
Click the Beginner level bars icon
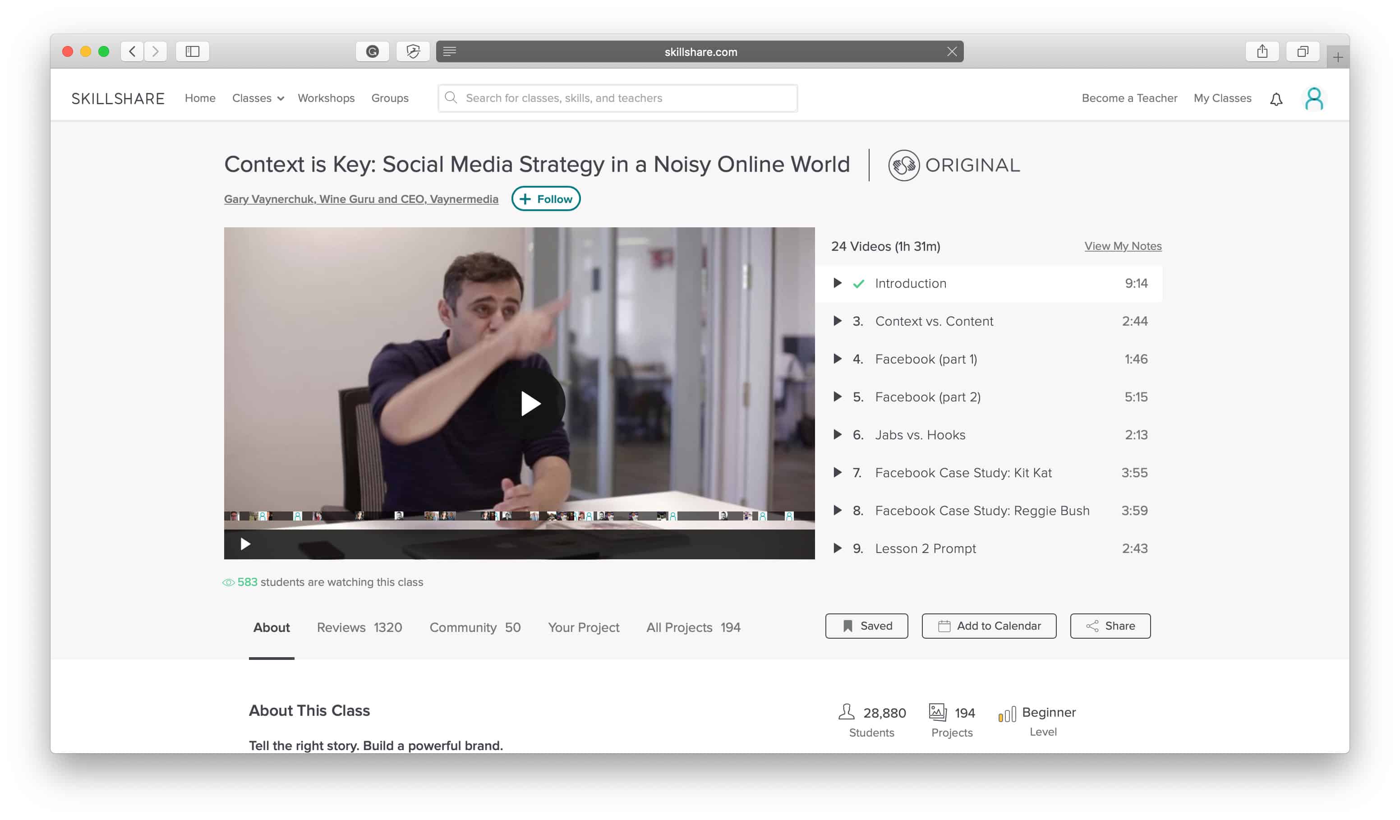click(1007, 714)
